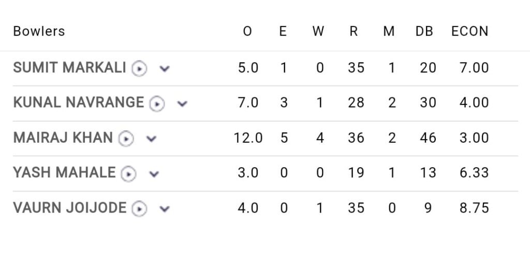Expand Mairaj Khan bowling details
530x253 pixels.
(151, 139)
